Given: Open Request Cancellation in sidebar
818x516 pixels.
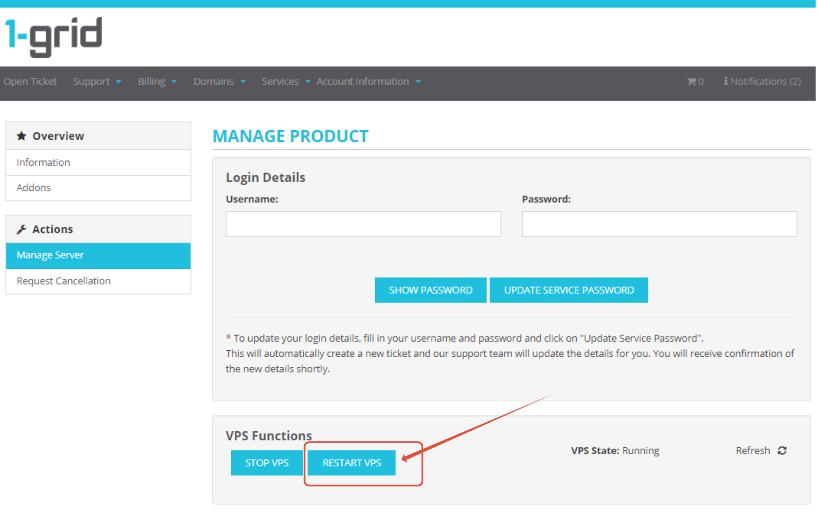Looking at the screenshot, I should tap(98, 281).
